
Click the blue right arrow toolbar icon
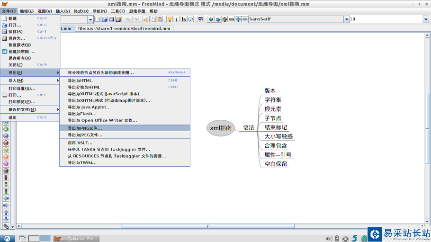coord(218,19)
